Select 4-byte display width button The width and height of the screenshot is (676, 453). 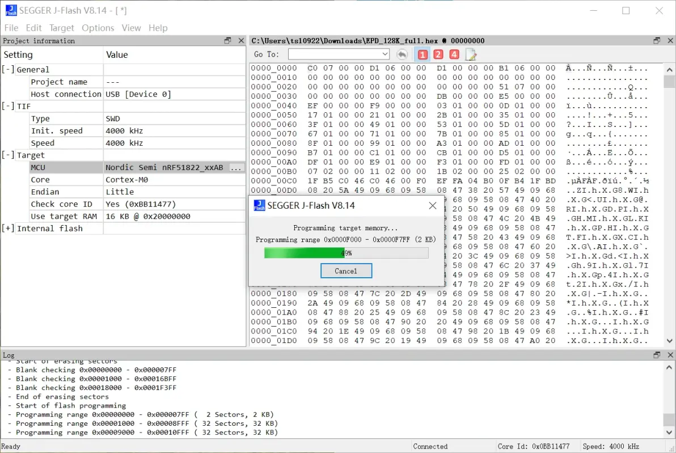click(x=454, y=54)
